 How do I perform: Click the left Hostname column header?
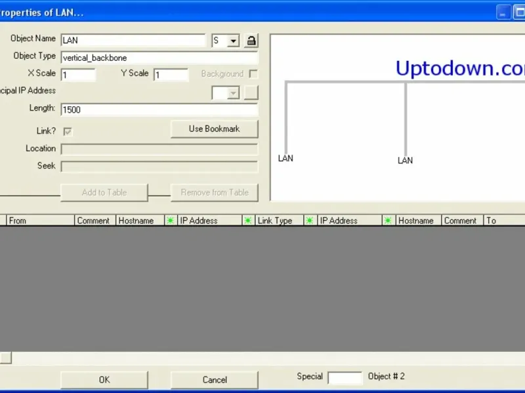tap(140, 221)
